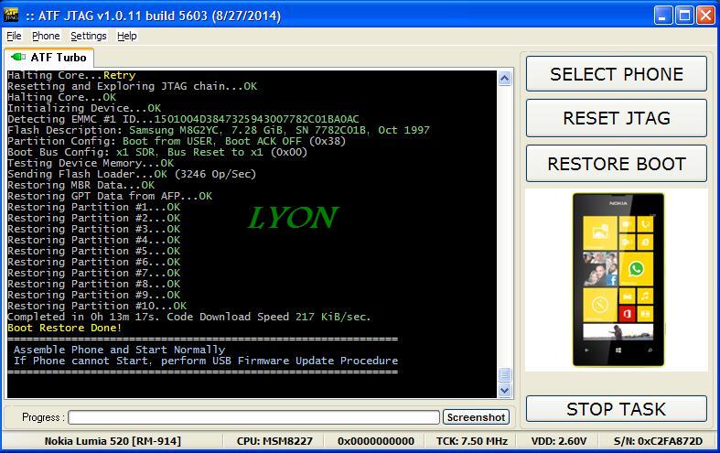
Task: Click the Nokia Lumia phone image
Action: coord(618,280)
